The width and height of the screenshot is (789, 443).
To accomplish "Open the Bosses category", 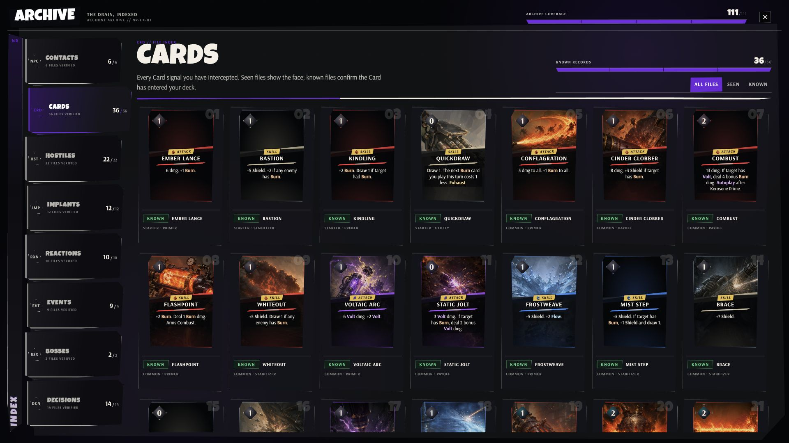I will click(74, 354).
